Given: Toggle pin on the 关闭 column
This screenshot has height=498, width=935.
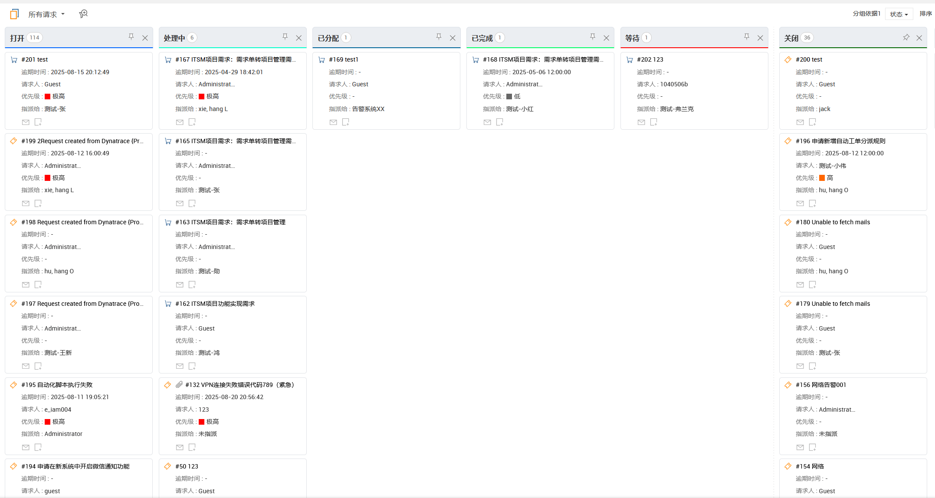Looking at the screenshot, I should pos(906,37).
